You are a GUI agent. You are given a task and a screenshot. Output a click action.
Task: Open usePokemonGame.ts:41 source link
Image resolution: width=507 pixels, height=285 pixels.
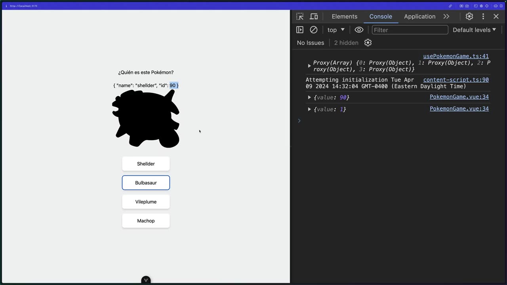(456, 56)
